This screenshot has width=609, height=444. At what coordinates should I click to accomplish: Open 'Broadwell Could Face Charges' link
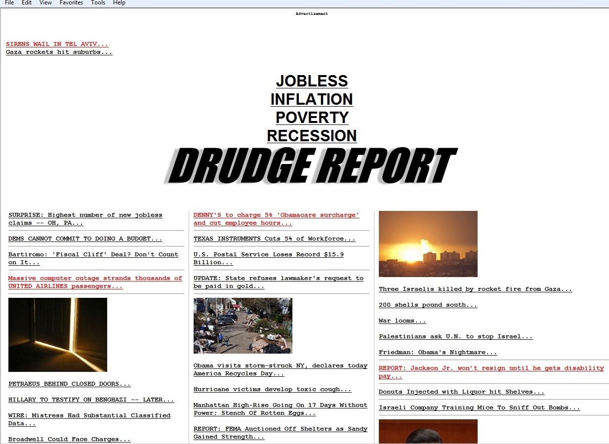click(x=69, y=439)
